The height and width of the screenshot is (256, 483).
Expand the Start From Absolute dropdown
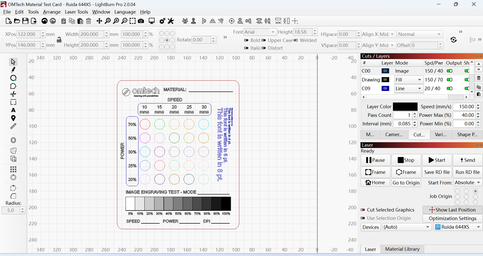[468, 183]
